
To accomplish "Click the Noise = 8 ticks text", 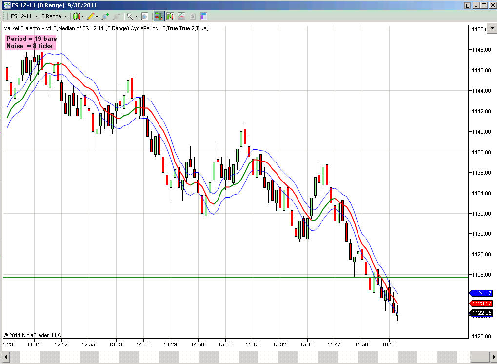I will click(x=29, y=46).
